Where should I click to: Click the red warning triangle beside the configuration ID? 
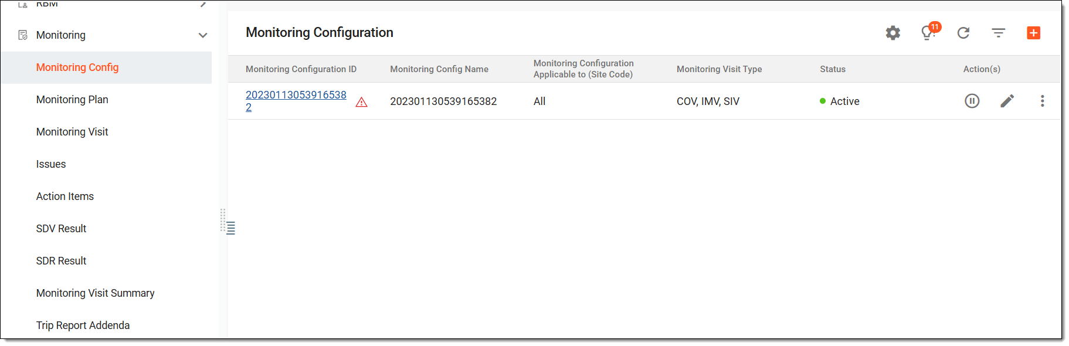click(362, 102)
